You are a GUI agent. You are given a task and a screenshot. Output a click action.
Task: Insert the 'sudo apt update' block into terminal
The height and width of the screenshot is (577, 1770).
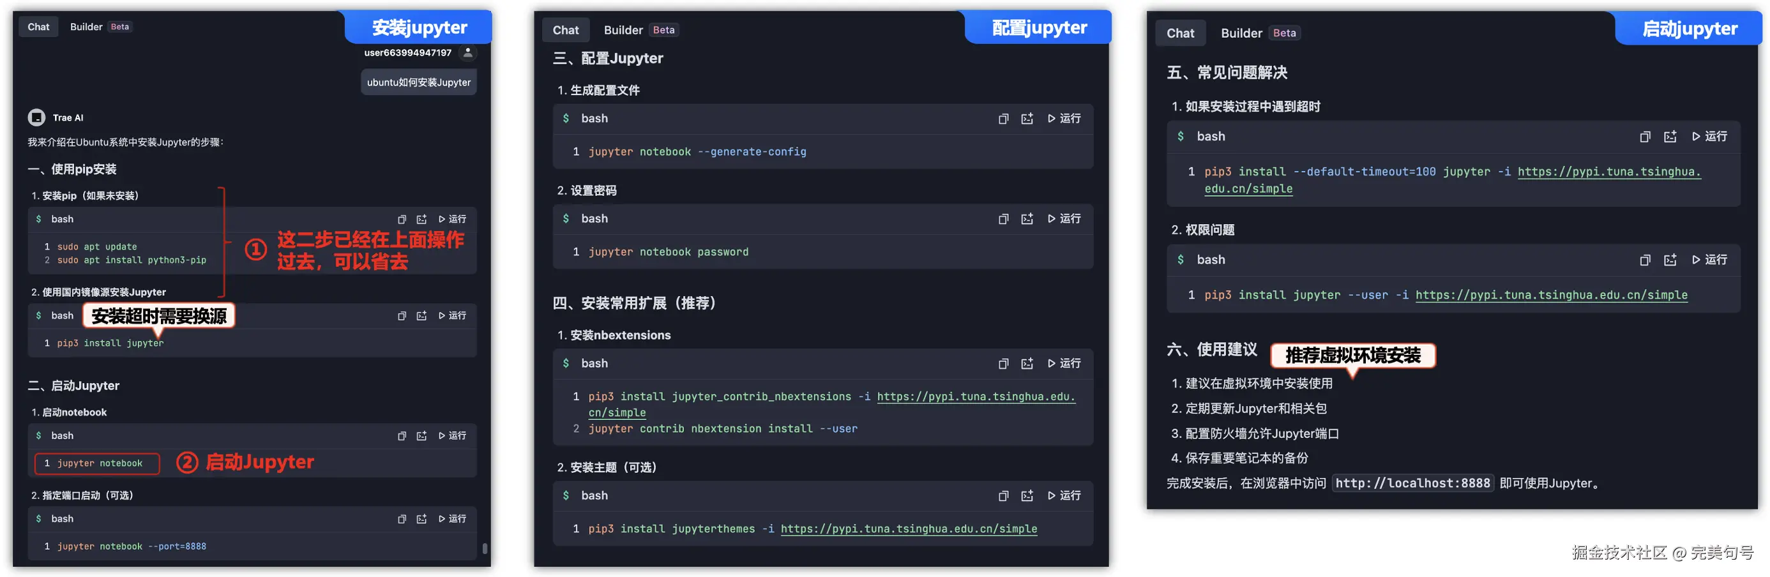421,219
